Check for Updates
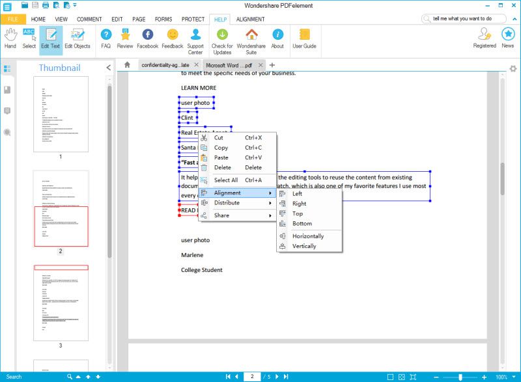 point(222,42)
